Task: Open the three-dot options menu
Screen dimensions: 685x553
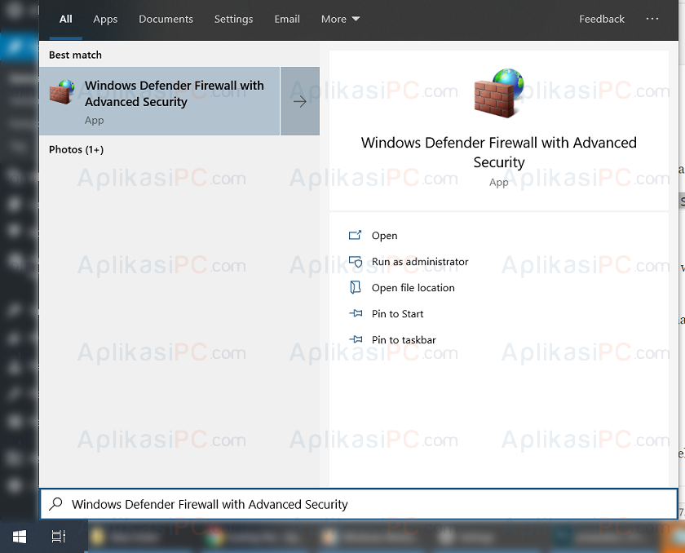Action: pos(652,19)
